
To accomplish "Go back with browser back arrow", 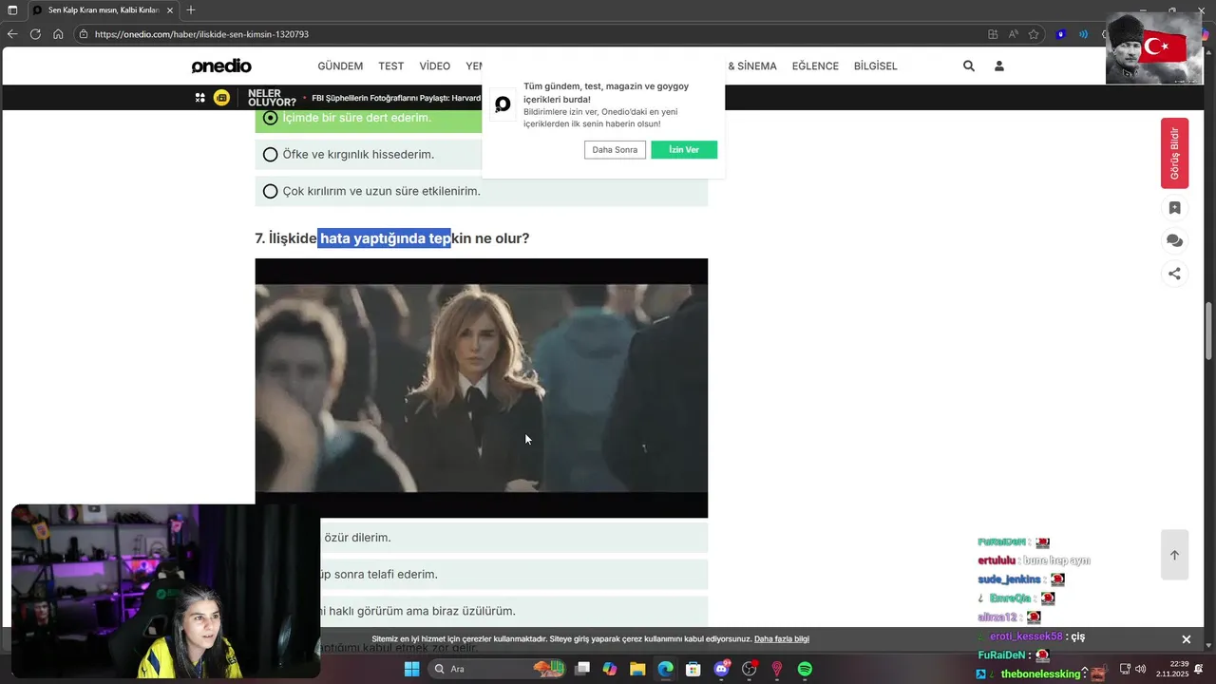I will (x=12, y=34).
